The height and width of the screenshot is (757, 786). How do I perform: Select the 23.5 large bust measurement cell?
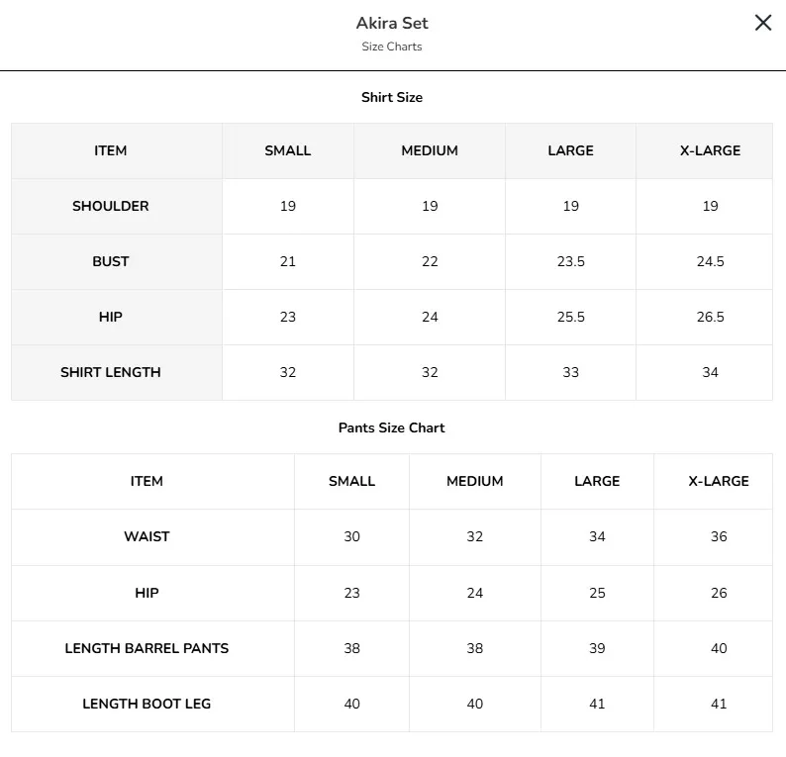click(570, 261)
